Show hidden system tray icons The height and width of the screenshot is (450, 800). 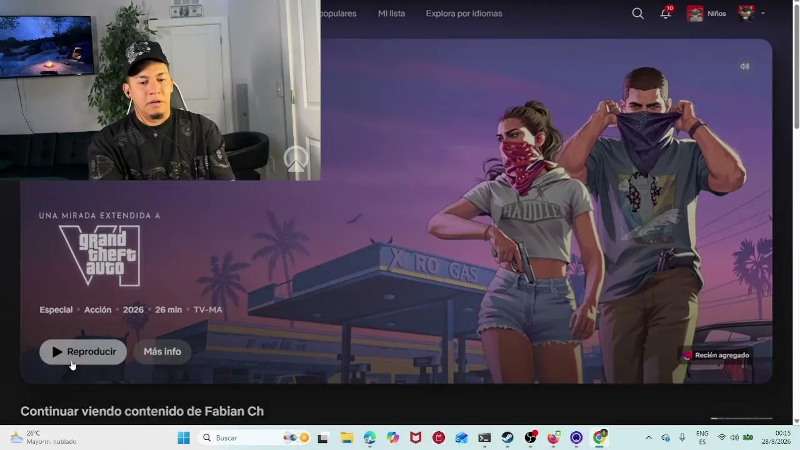[649, 438]
